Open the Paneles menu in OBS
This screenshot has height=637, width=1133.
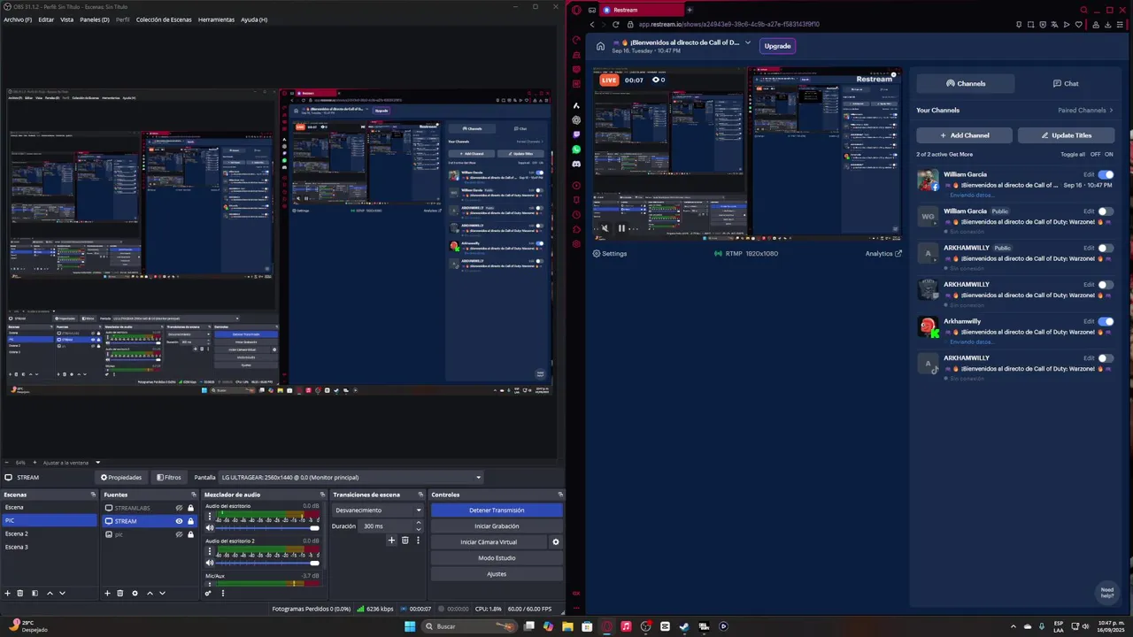click(95, 19)
